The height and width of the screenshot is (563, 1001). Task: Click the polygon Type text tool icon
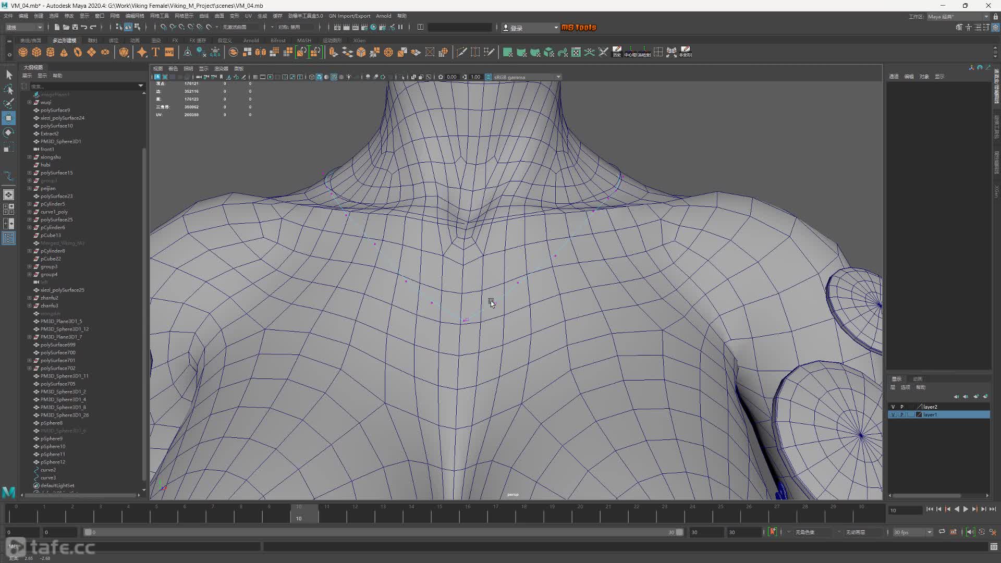tap(155, 52)
